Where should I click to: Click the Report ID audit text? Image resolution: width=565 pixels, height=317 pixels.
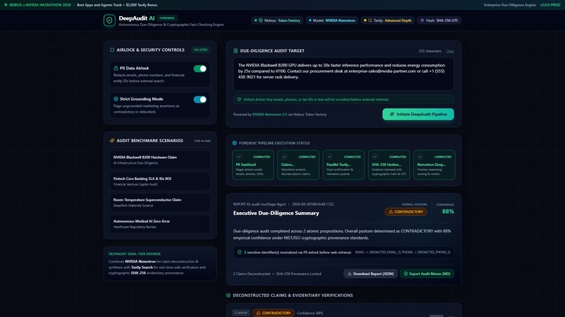coord(259,204)
